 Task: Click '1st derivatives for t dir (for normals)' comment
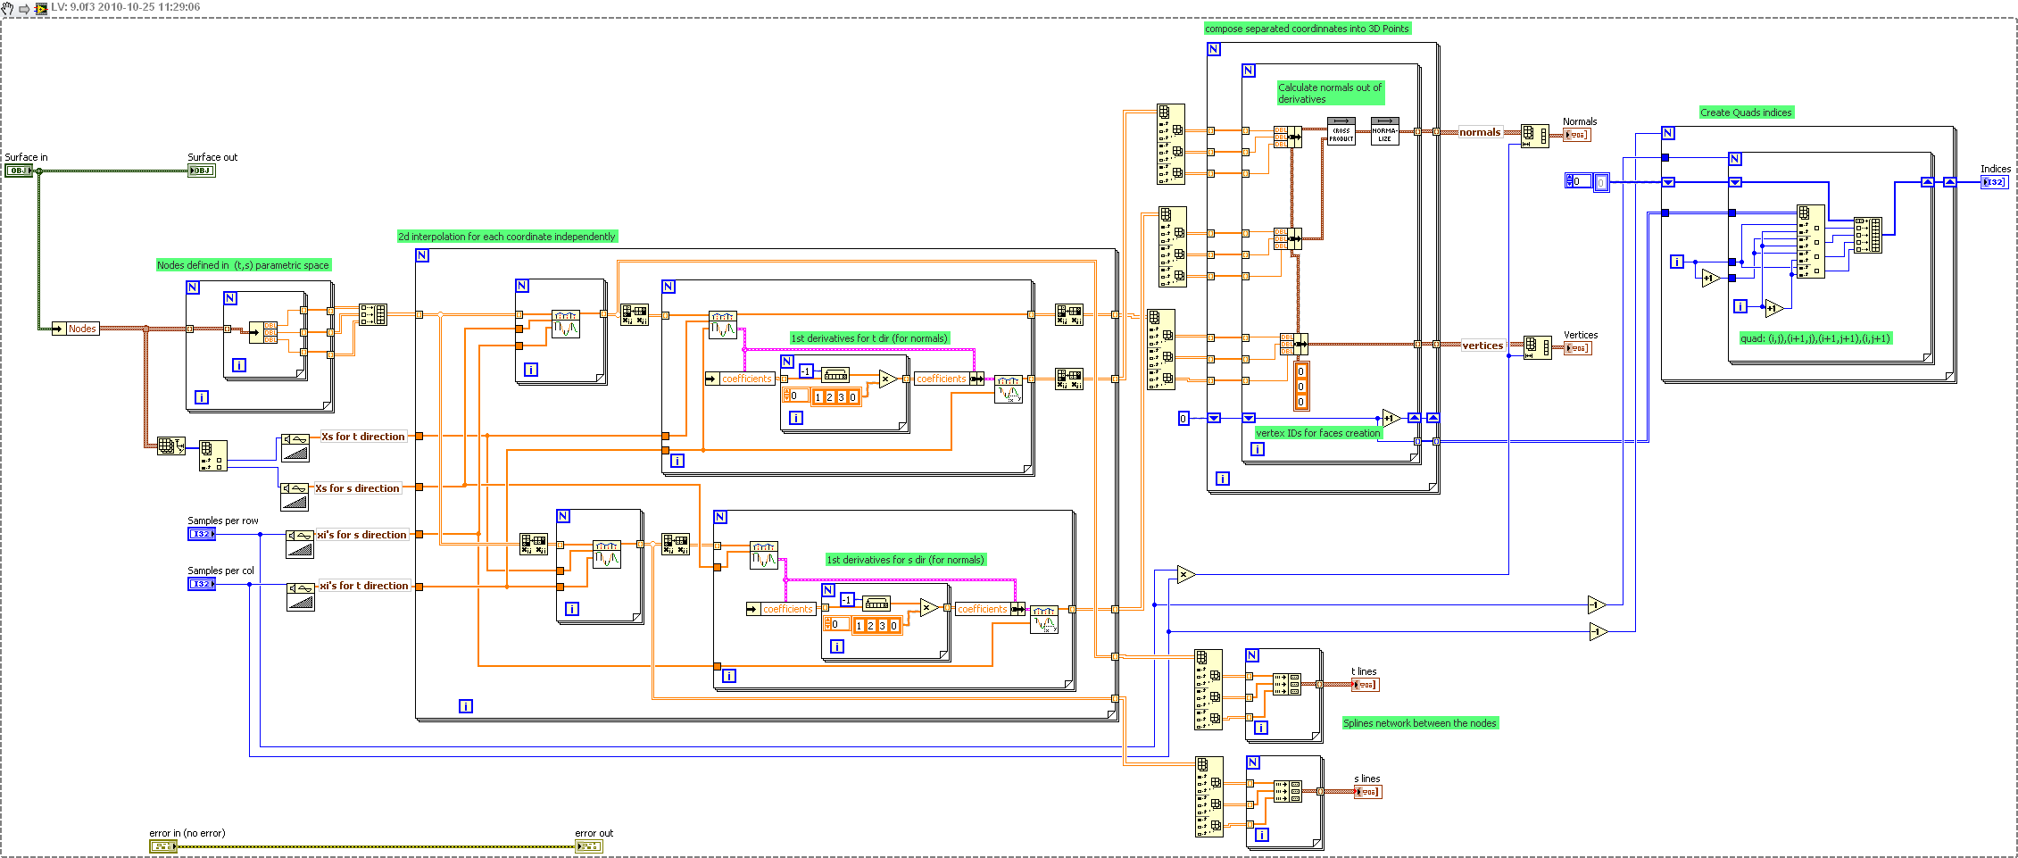point(869,338)
